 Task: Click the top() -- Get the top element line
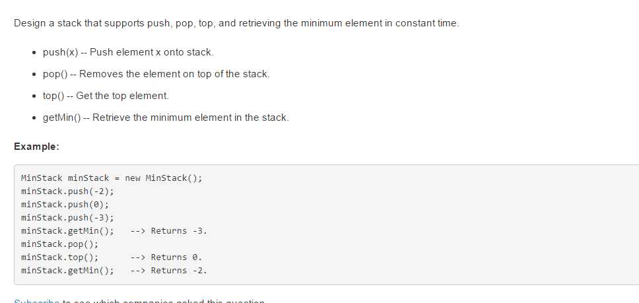pos(106,96)
